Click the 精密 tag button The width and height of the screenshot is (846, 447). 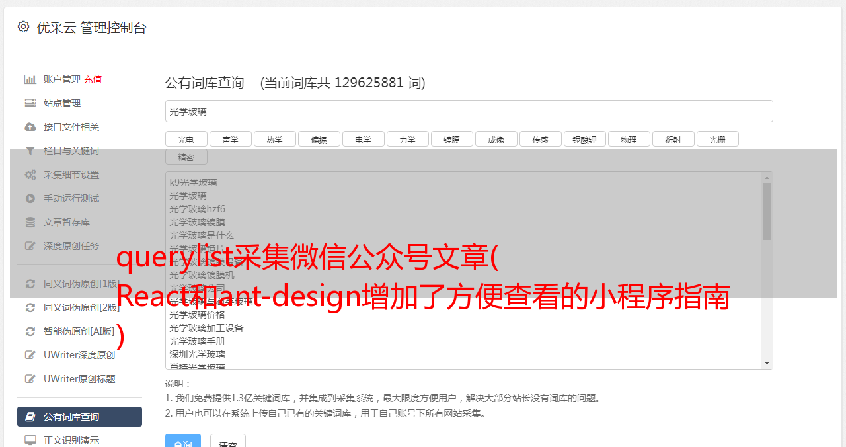click(x=186, y=157)
